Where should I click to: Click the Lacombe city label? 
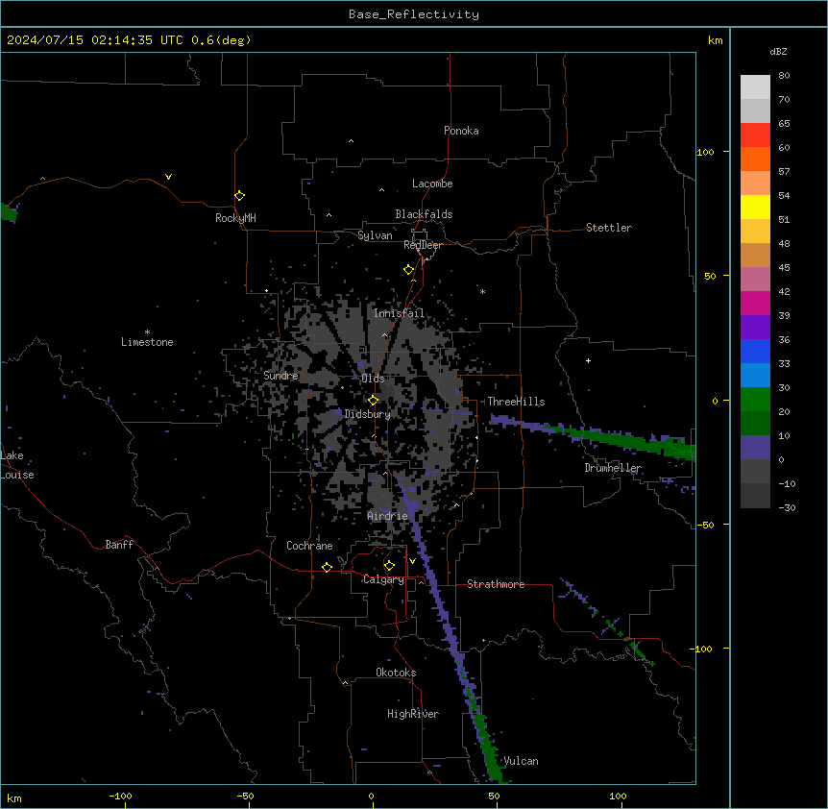[432, 184]
